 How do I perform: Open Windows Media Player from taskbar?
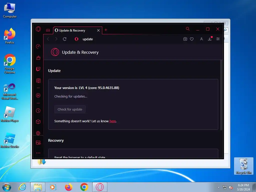53,187
